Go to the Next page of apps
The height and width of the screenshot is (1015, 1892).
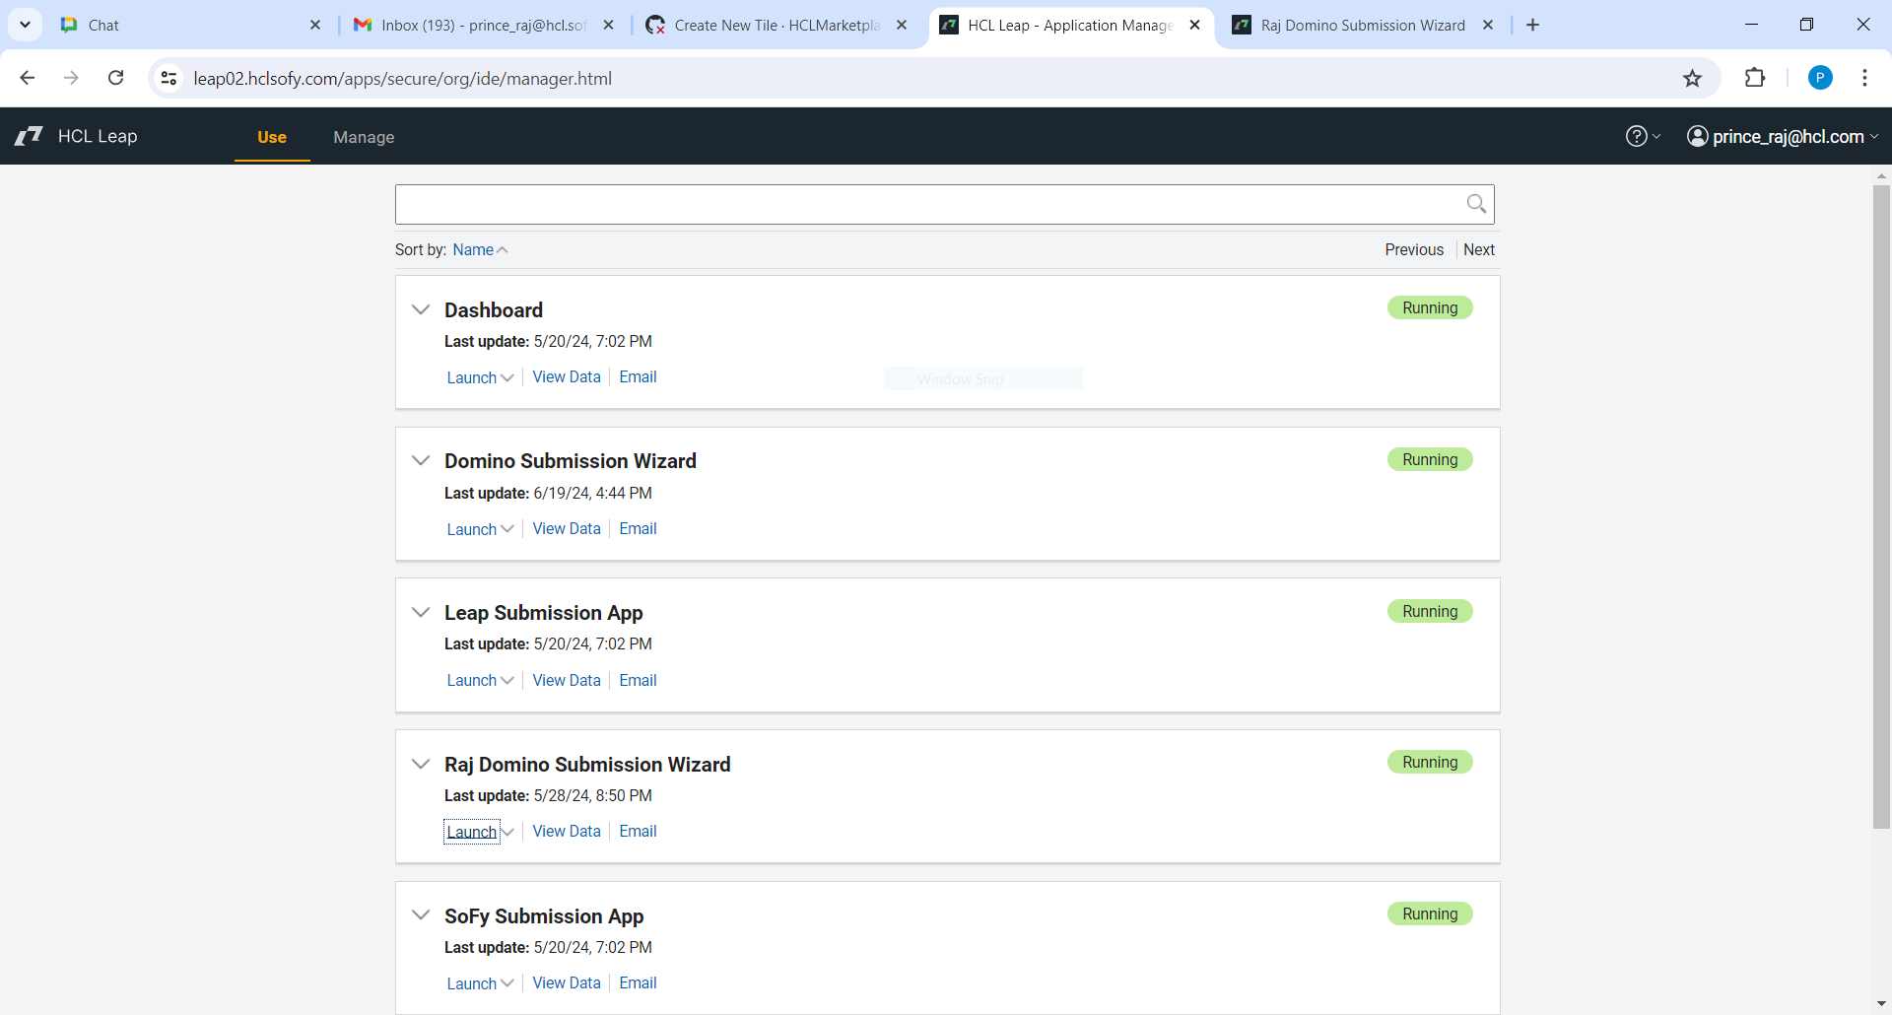click(1479, 249)
